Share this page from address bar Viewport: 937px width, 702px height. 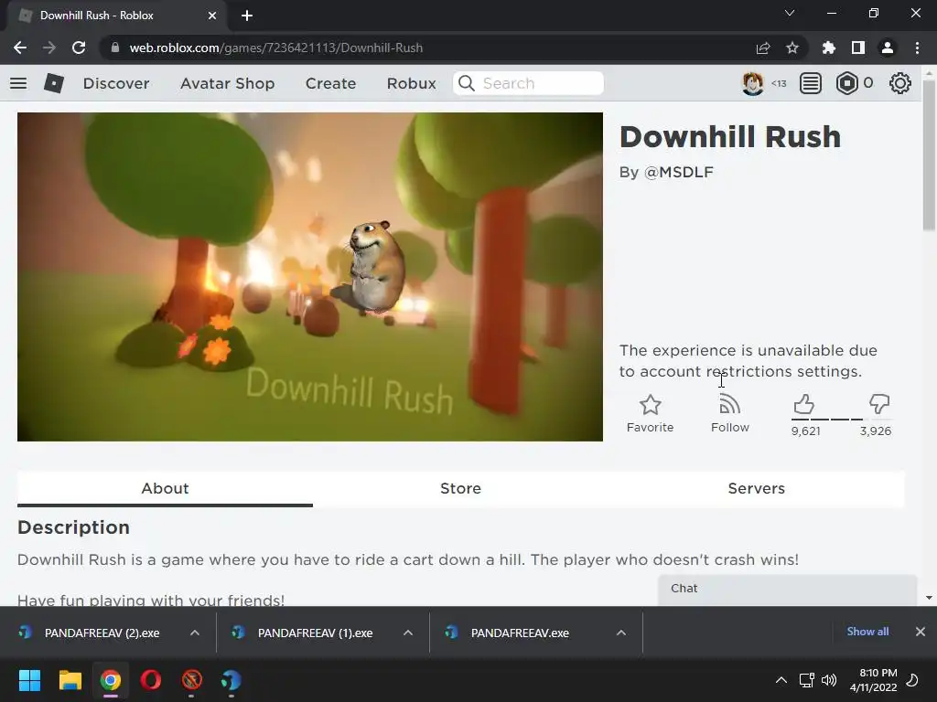pyautogui.click(x=763, y=48)
